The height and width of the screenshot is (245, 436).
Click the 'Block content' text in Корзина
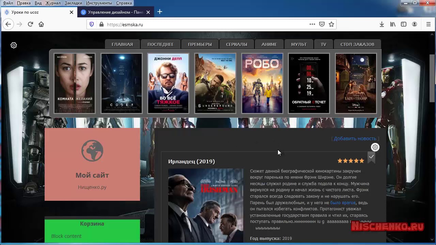(x=66, y=236)
